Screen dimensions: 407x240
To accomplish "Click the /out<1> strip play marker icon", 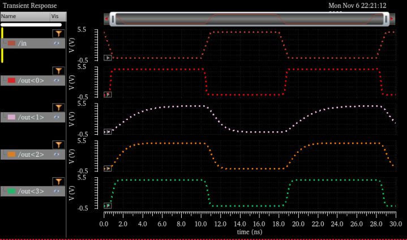I will tap(108, 132).
